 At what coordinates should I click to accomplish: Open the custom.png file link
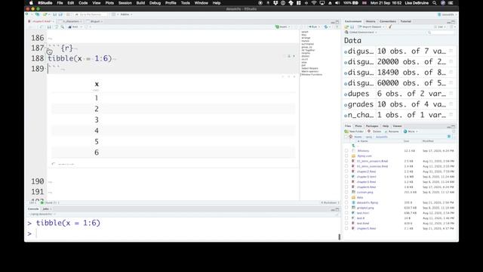[x=365, y=192]
